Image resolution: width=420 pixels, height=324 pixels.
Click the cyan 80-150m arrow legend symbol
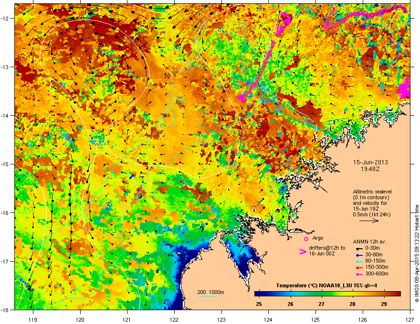pos(359,261)
